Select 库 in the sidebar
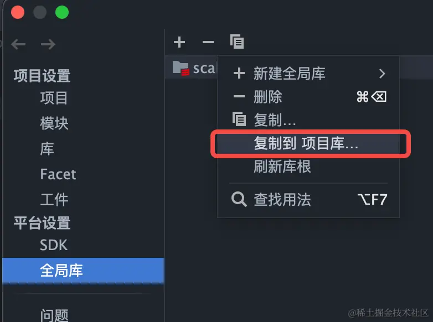Screen dimensions: 433x322 point(47,149)
